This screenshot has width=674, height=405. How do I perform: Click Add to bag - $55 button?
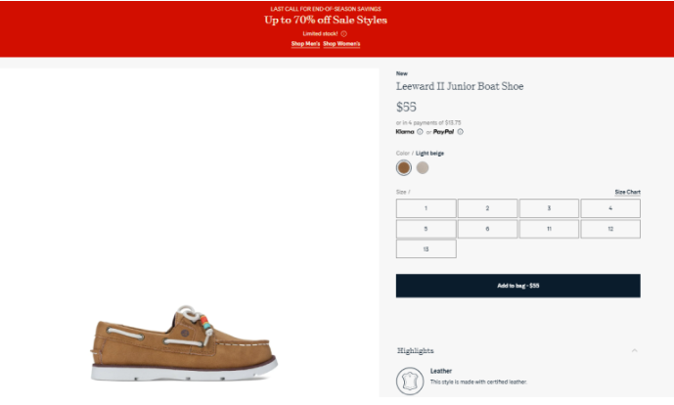(x=517, y=286)
